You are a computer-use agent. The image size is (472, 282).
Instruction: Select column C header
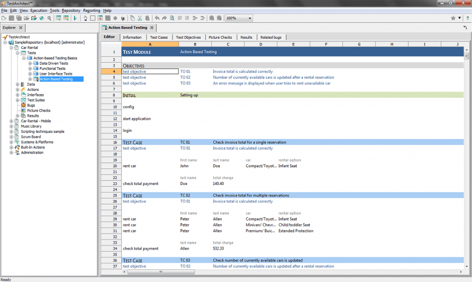(228, 44)
